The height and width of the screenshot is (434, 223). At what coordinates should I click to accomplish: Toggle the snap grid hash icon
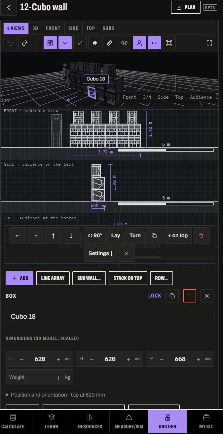(95, 43)
